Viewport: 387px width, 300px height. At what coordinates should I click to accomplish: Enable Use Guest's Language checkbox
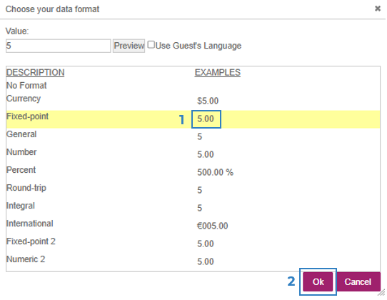(151, 45)
